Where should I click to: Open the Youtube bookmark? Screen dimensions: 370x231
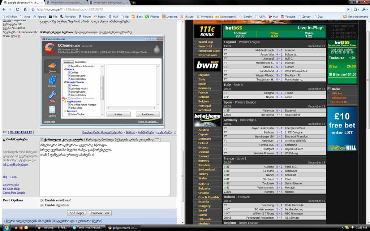pos(288,17)
